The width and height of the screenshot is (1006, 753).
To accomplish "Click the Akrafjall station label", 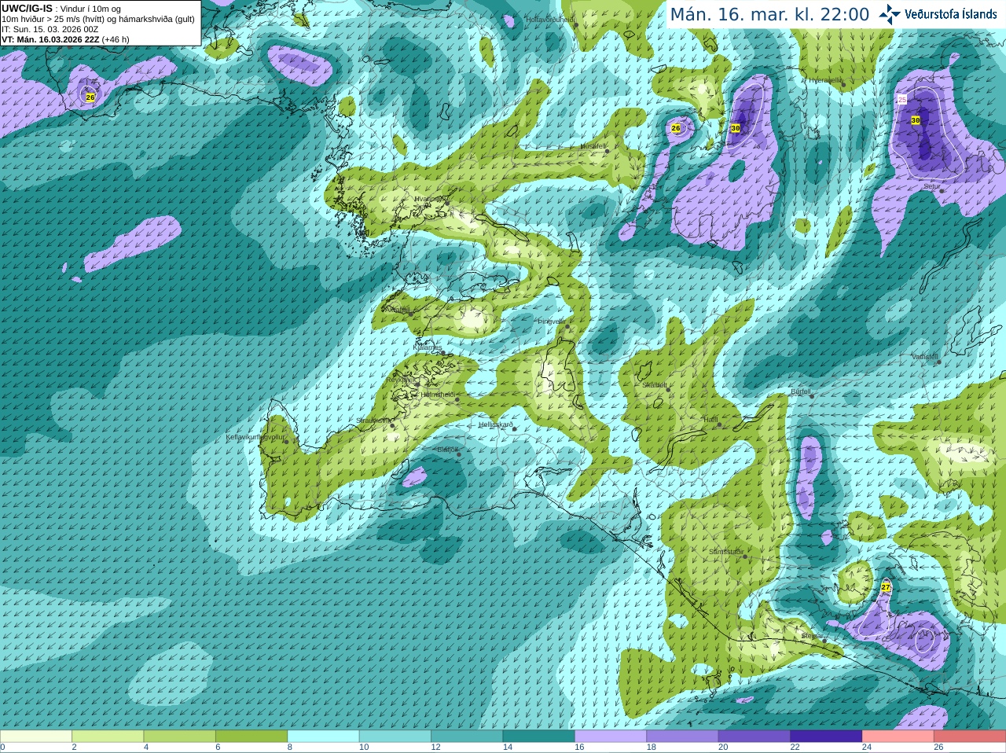I will pos(397,310).
